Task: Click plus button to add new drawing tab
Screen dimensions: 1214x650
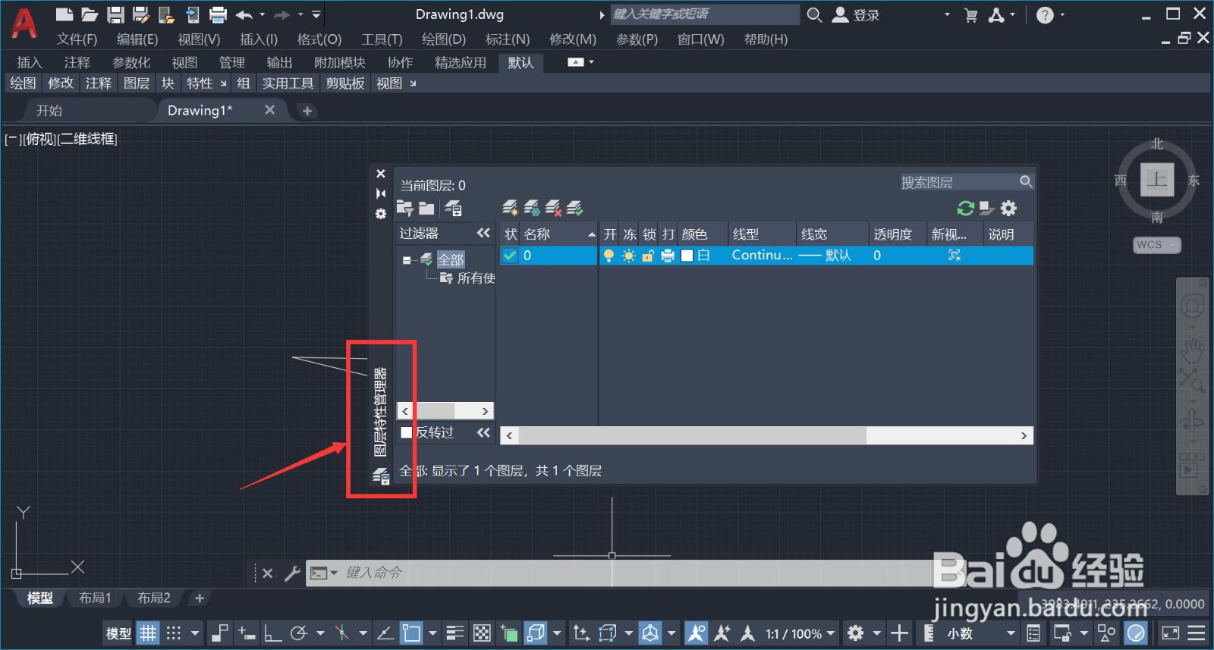Action: coord(307,111)
